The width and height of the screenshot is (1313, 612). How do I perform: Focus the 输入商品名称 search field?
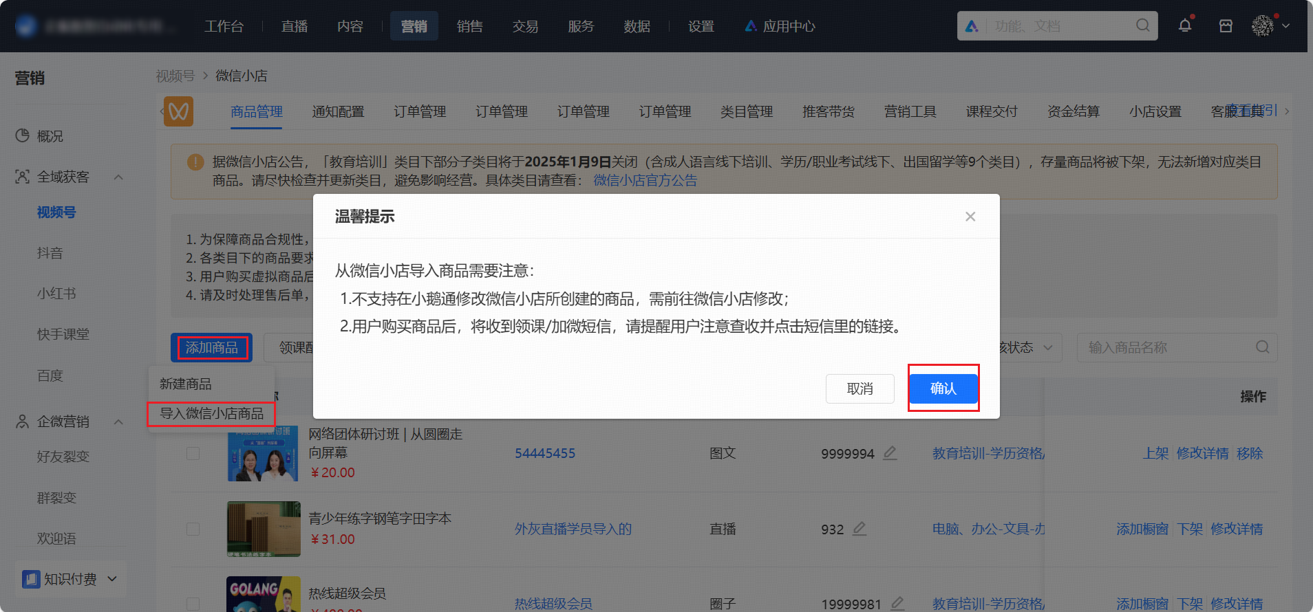tap(1177, 347)
